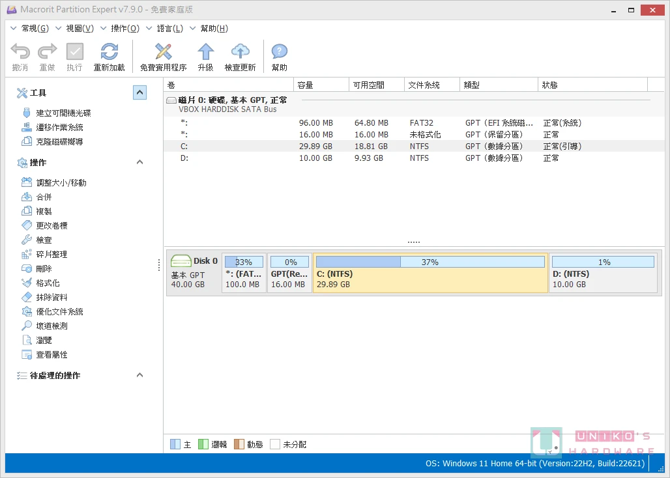Collapse the 操作 panel section arrow
Image resolution: width=670 pixels, height=478 pixels.
pyautogui.click(x=139, y=162)
